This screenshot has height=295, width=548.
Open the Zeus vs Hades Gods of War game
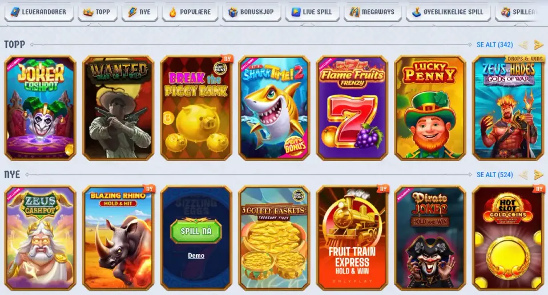click(x=508, y=108)
